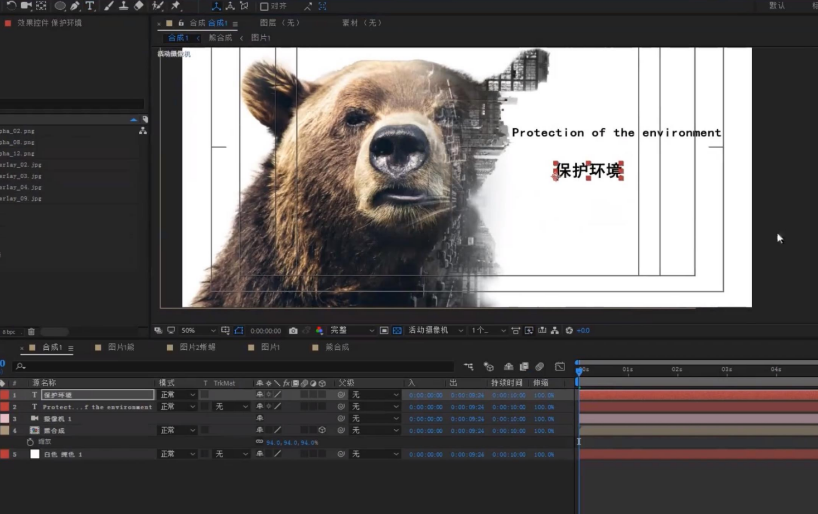Toggle the scale stopwatch for 缩放

pos(30,442)
